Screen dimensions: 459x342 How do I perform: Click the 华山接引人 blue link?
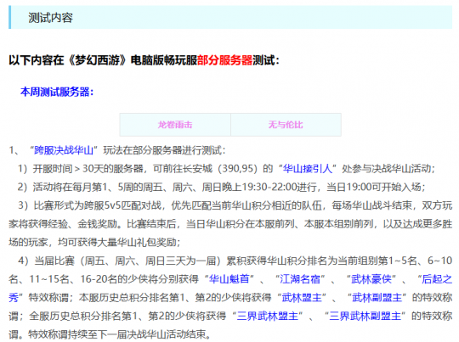click(308, 169)
